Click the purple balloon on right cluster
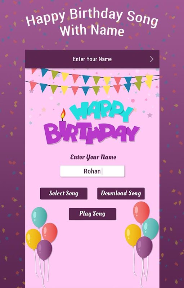The height and width of the screenshot is (288, 184). pos(144,247)
